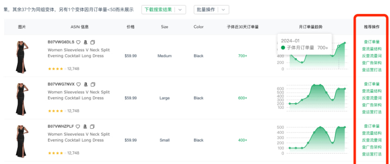Expand the 批量操作 dropdown arrow
This screenshot has width=390, height=164.
coord(224,10)
